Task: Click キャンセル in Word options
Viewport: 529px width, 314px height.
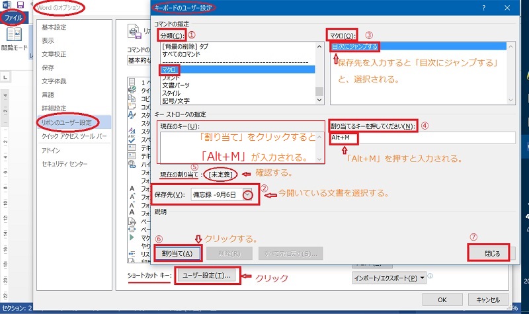Action: pos(488,300)
